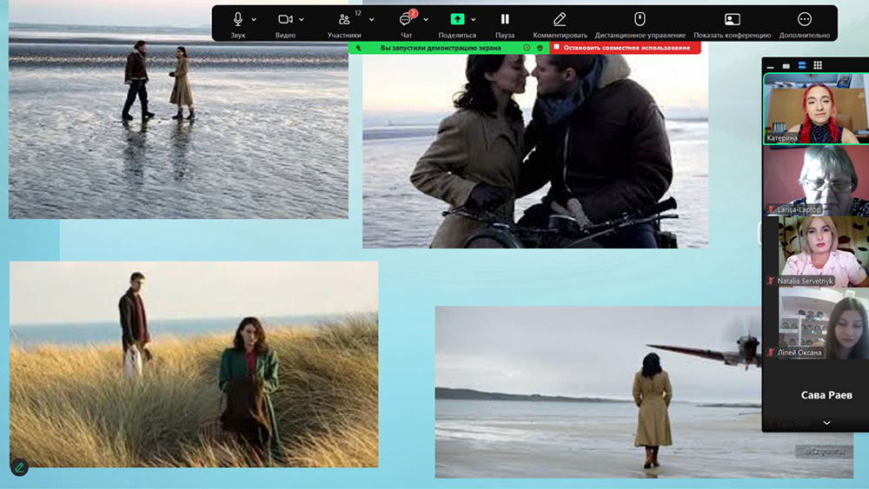Click Показать конференцию to show meeting

coord(732,19)
